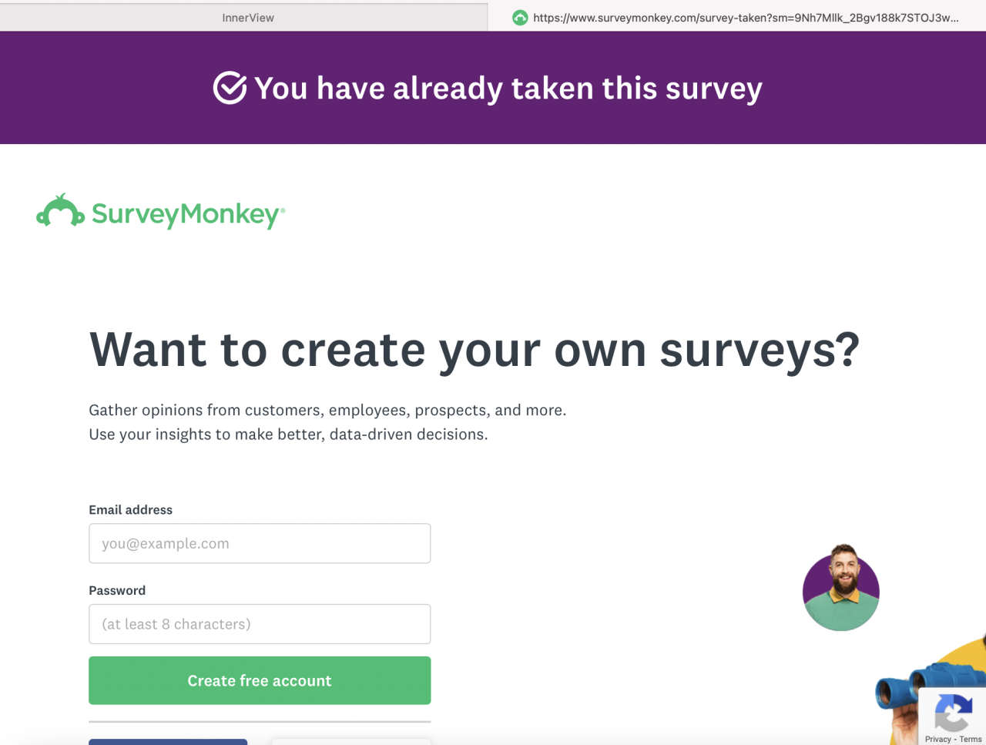Open the reCAPTCHA Terms link
986x745 pixels.
point(971,739)
